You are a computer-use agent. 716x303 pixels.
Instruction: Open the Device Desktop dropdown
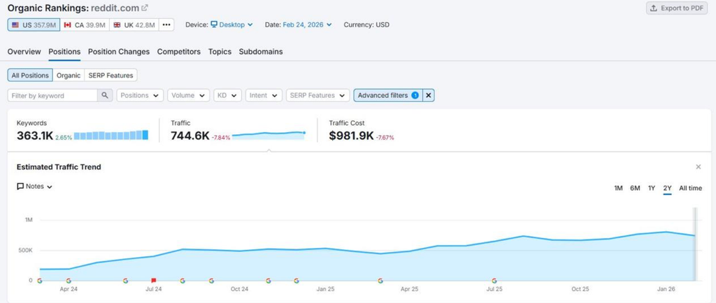pyautogui.click(x=231, y=24)
